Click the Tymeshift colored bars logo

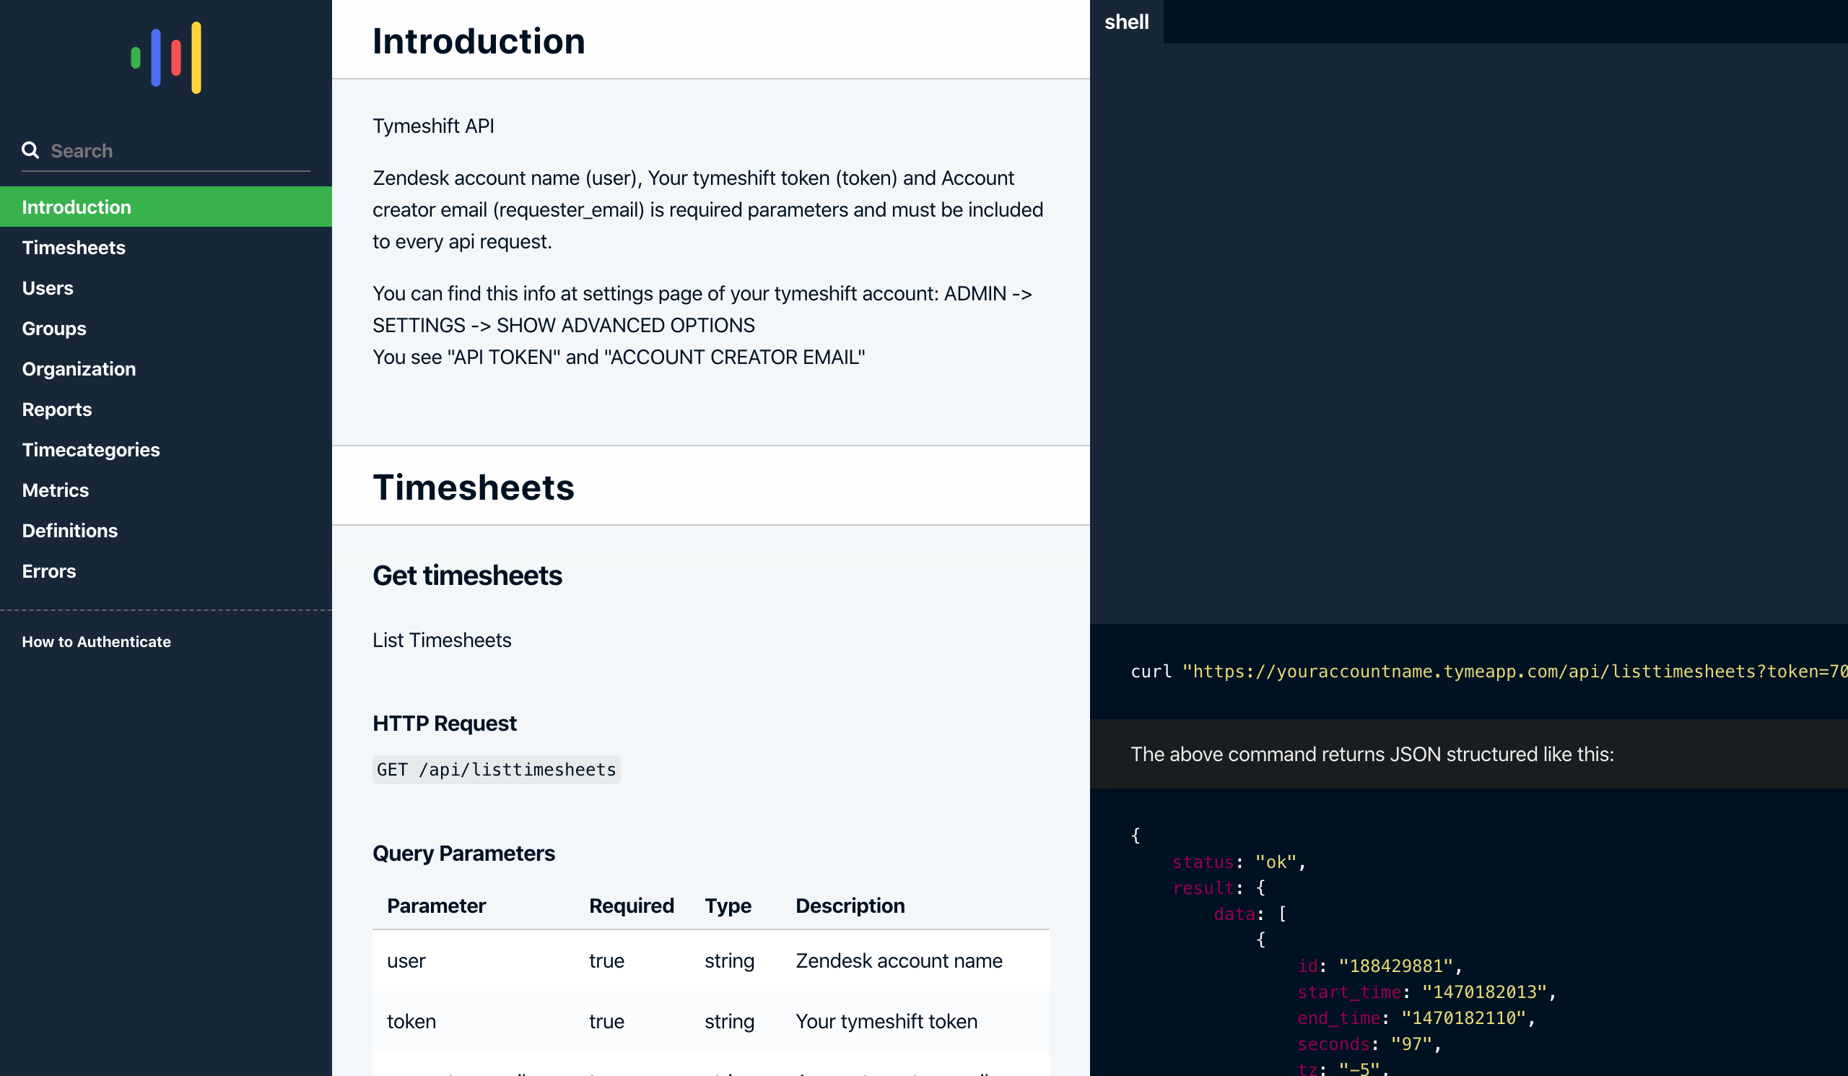click(x=166, y=57)
